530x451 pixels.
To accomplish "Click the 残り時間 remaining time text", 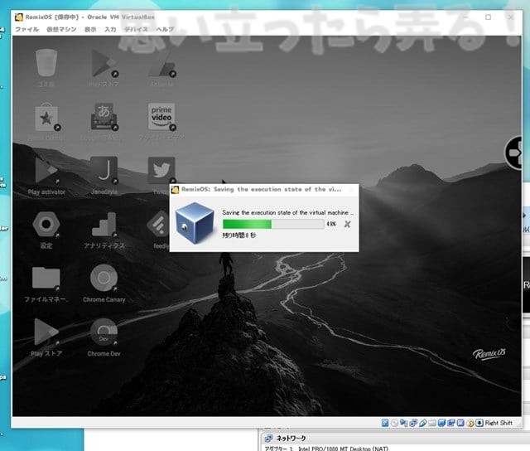I will (x=239, y=235).
